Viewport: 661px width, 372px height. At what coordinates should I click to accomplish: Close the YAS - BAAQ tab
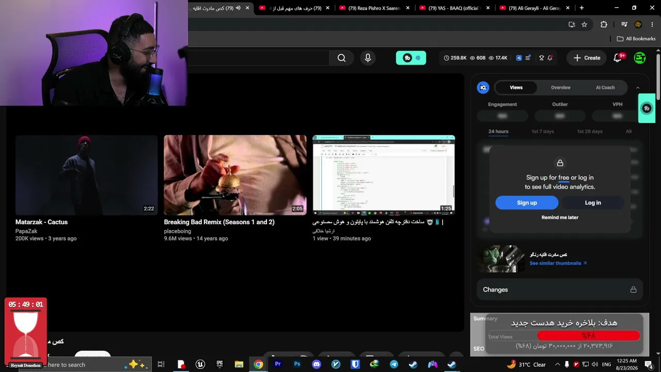[x=488, y=8]
